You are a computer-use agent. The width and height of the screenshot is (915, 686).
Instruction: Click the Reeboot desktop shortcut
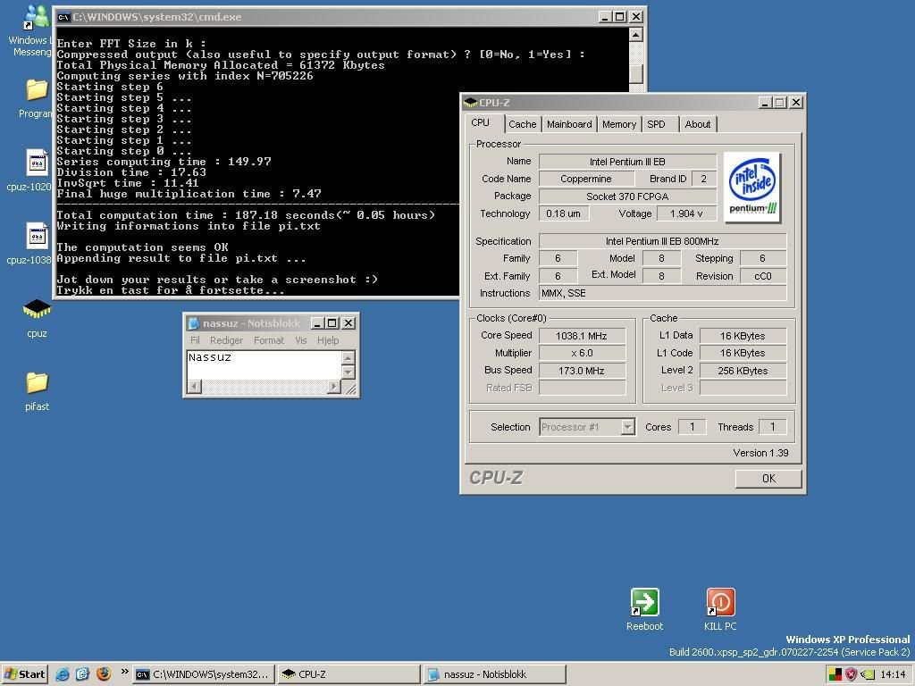(645, 602)
